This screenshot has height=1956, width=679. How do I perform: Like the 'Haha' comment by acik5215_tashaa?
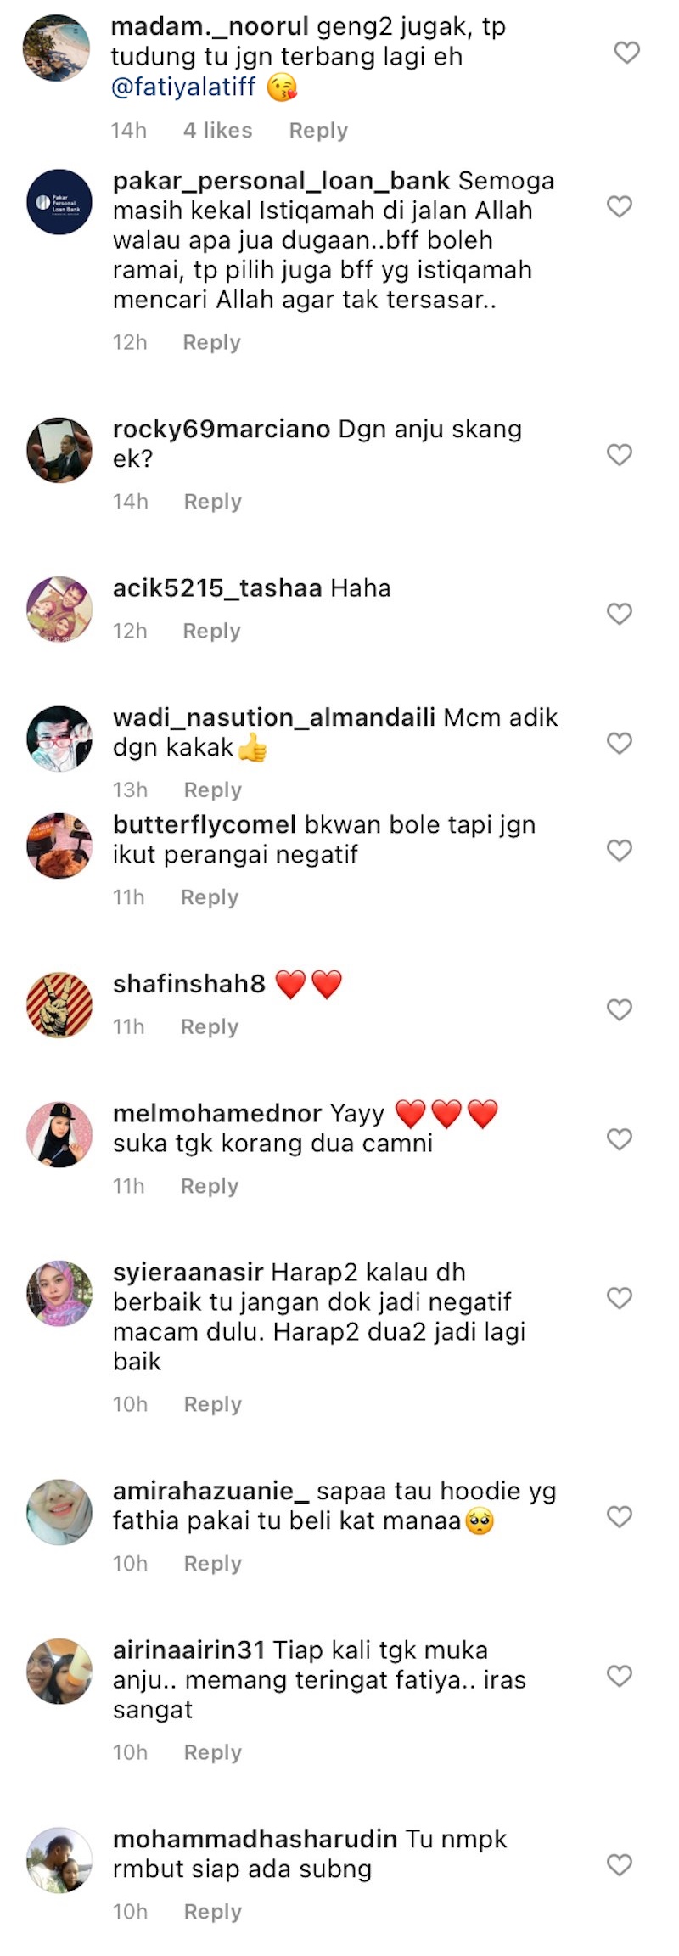tap(620, 613)
